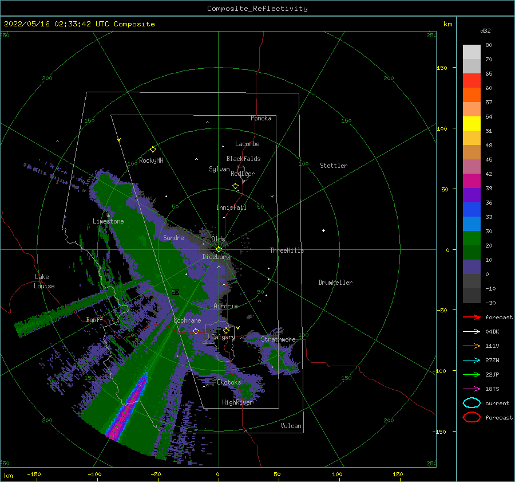
Task: Click the yellow diamond marker below Cochrane
Action: click(196, 331)
